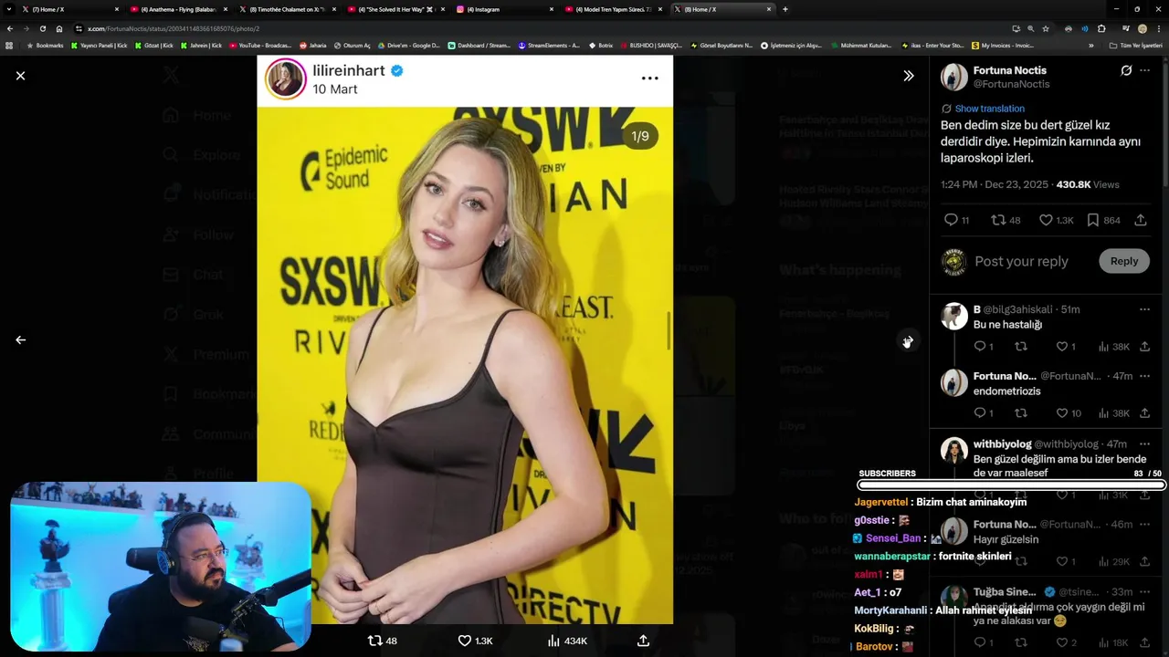The width and height of the screenshot is (1169, 657).
Task: Switch to first Home / X tab
Action: point(70,9)
